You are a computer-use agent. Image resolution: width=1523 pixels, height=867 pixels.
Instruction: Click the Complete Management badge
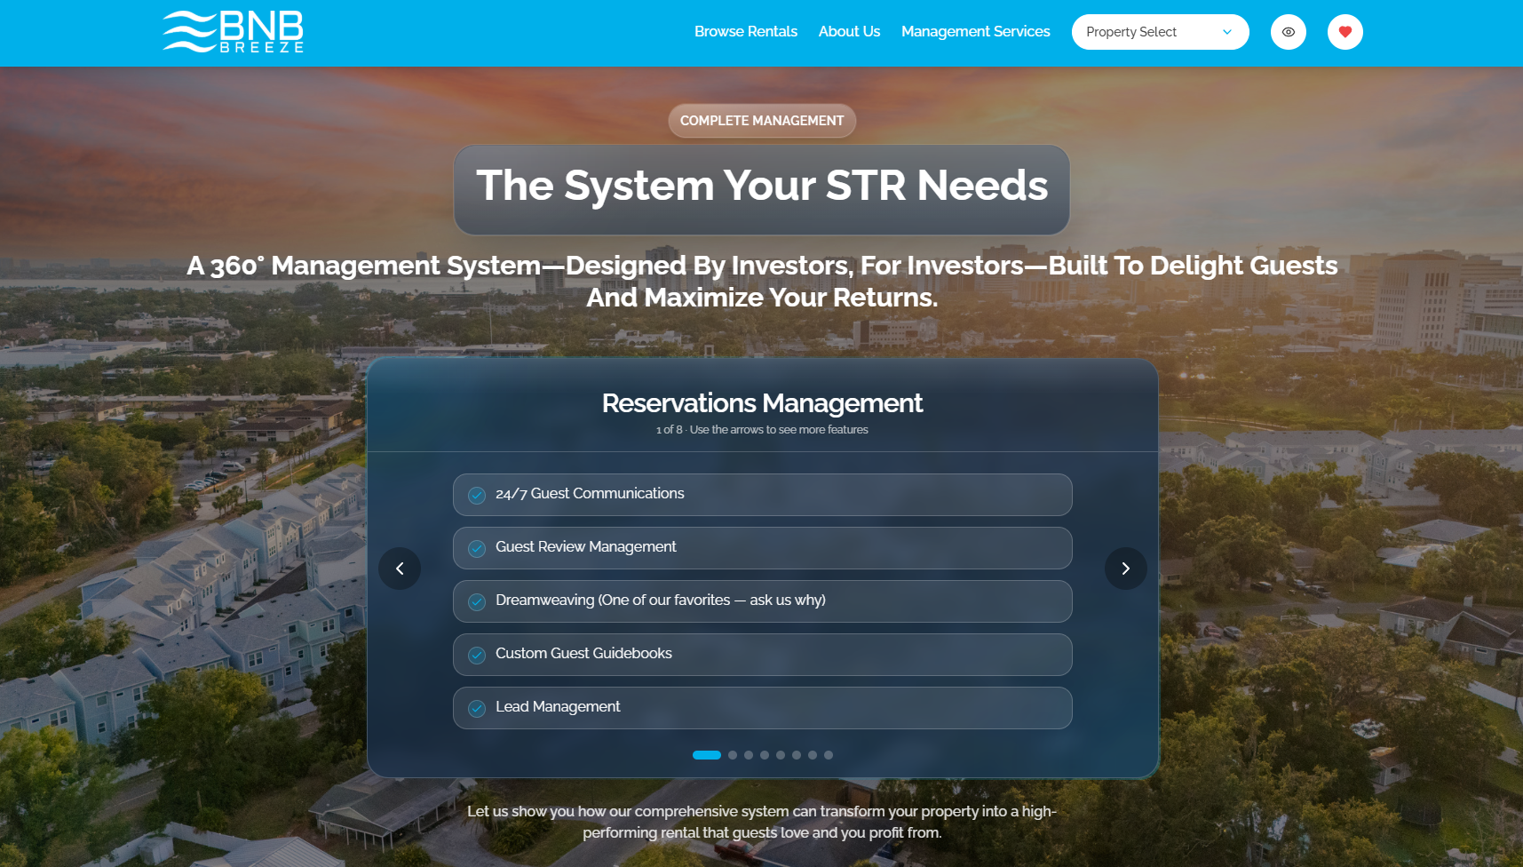(x=762, y=121)
